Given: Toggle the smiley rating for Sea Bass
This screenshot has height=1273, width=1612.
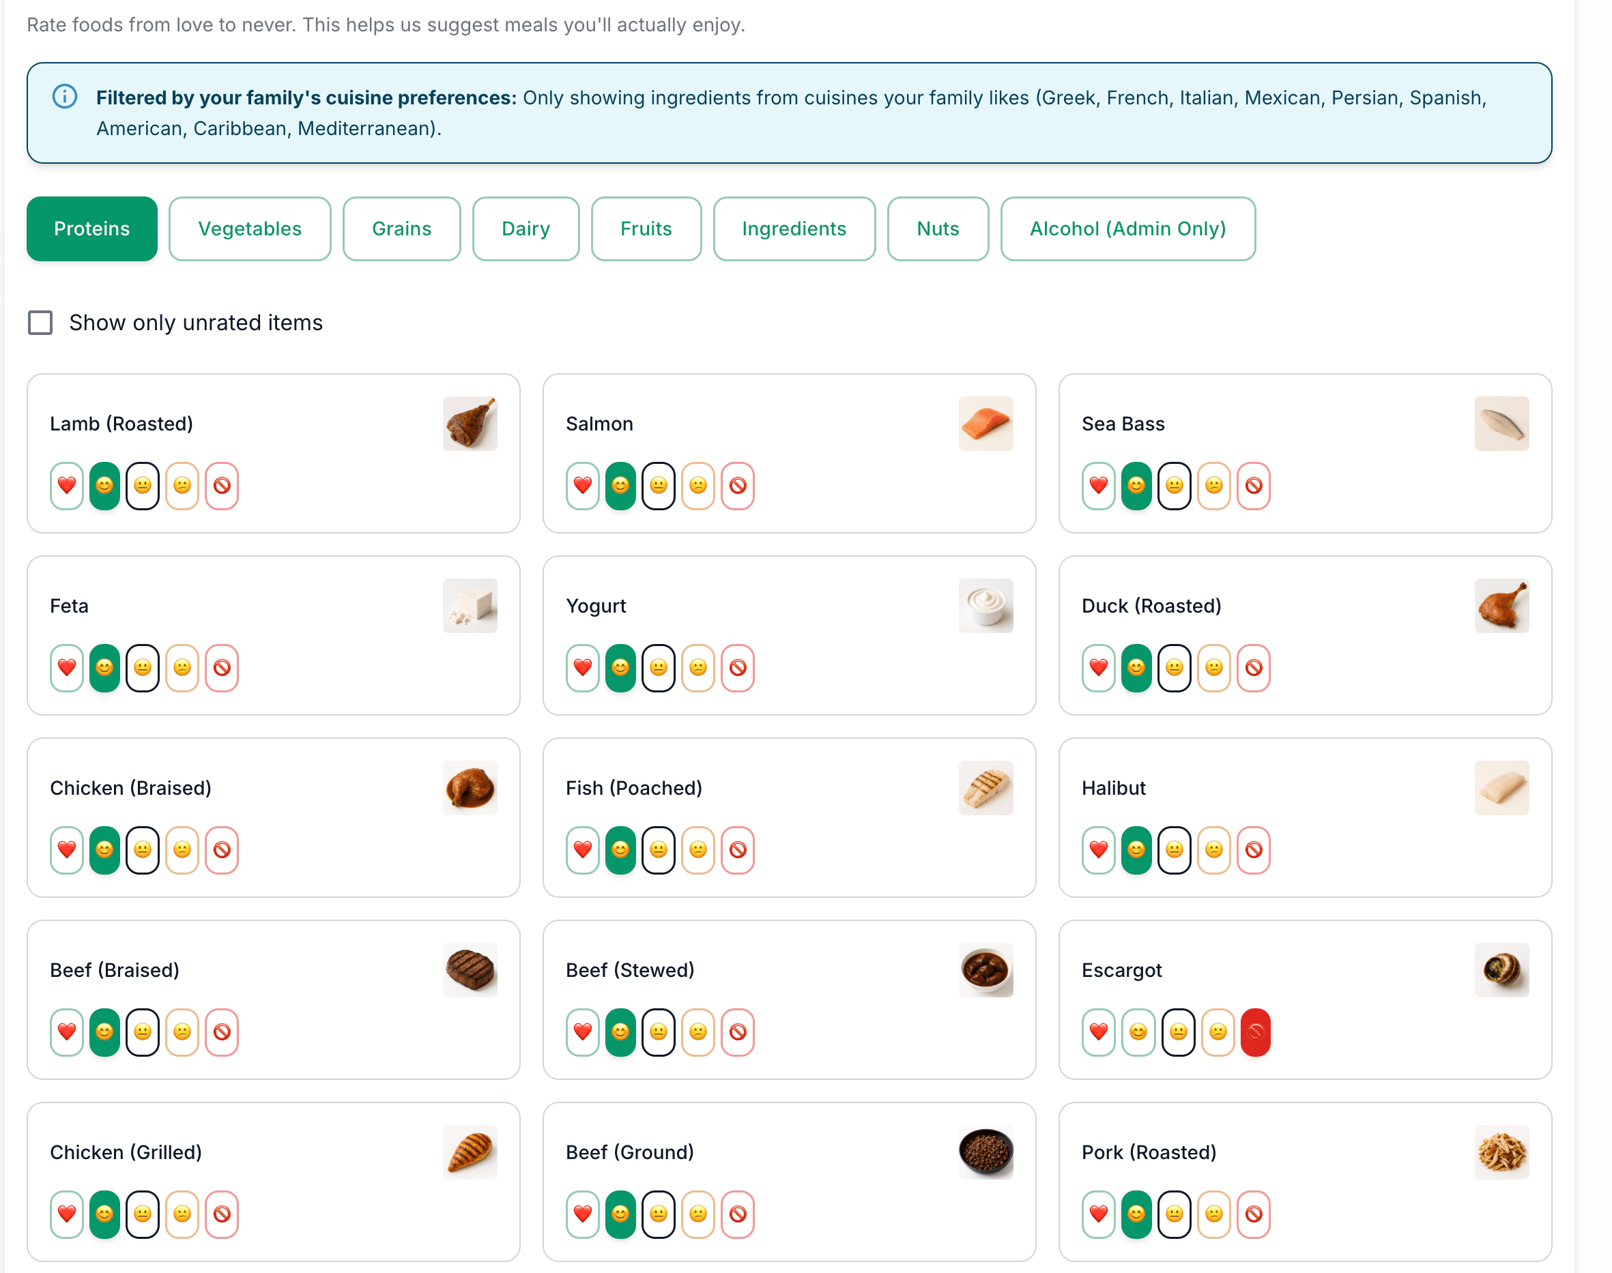Looking at the screenshot, I should point(1136,486).
